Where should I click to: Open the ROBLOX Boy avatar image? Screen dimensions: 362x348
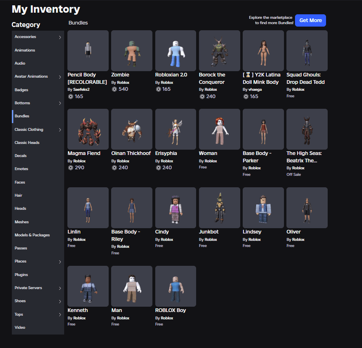click(x=176, y=286)
